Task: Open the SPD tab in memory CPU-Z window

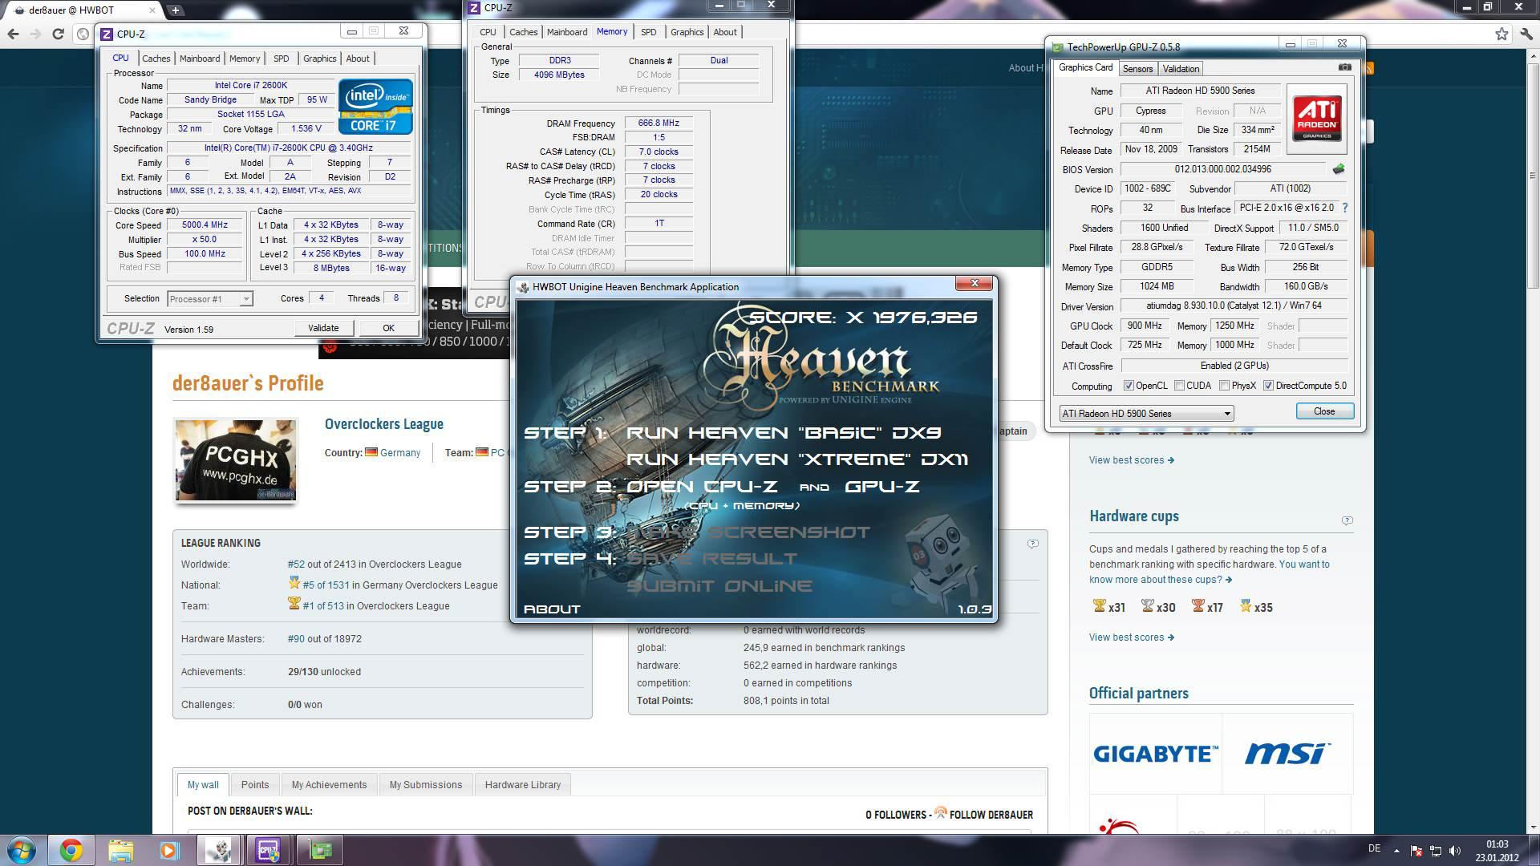Action: click(x=648, y=32)
